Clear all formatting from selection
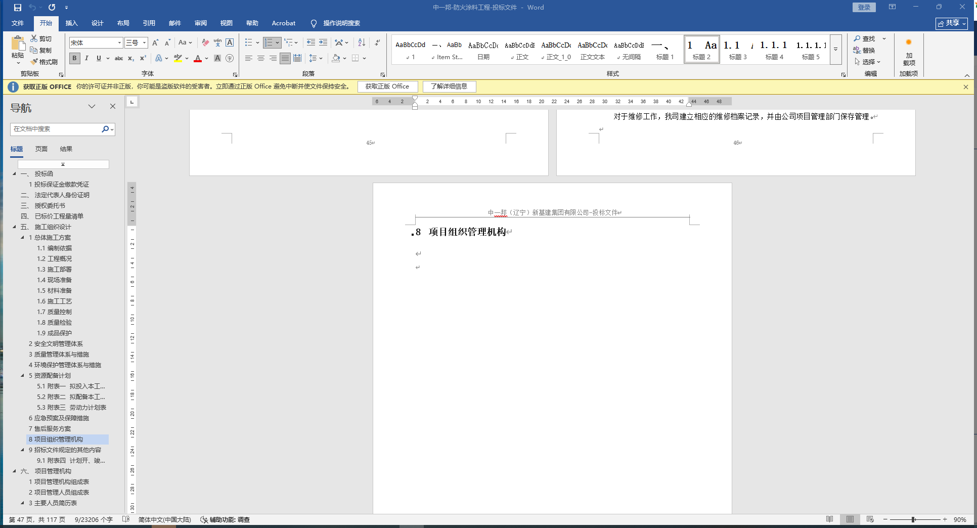Viewport: 977px width, 528px height. pos(205,43)
